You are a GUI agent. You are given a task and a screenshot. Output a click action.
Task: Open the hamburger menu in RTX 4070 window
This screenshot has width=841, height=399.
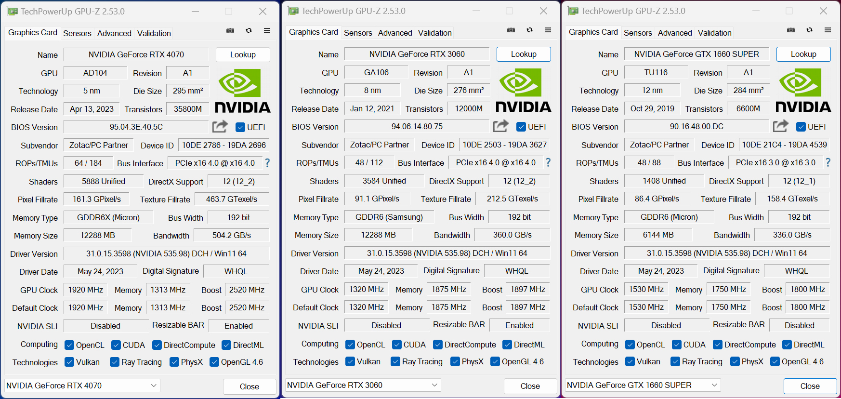(267, 30)
